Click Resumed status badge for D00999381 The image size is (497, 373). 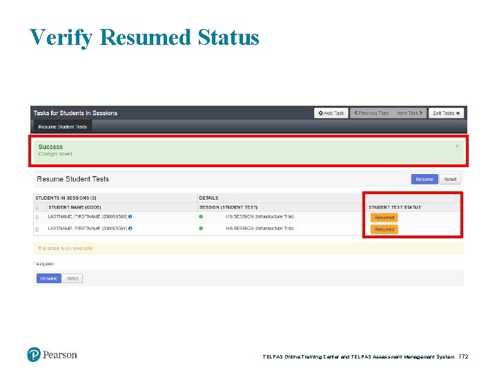coord(384,229)
